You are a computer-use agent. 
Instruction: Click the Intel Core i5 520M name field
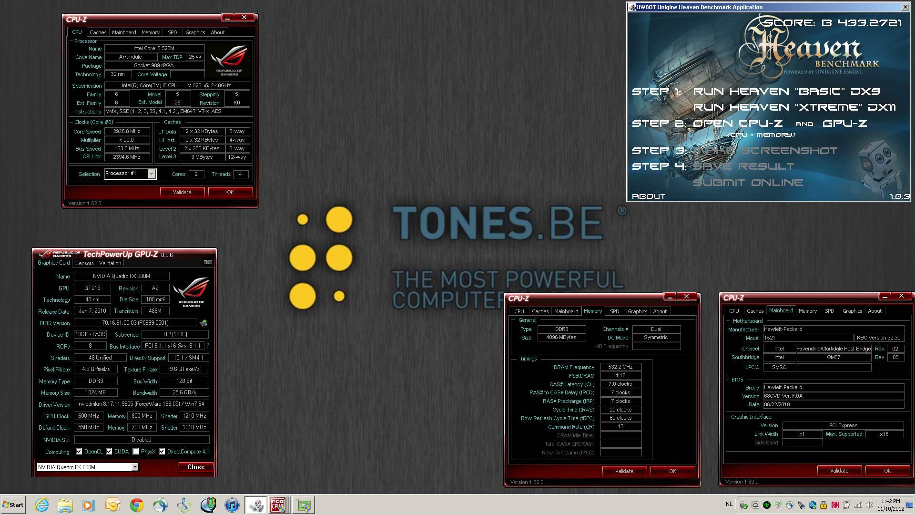click(154, 48)
